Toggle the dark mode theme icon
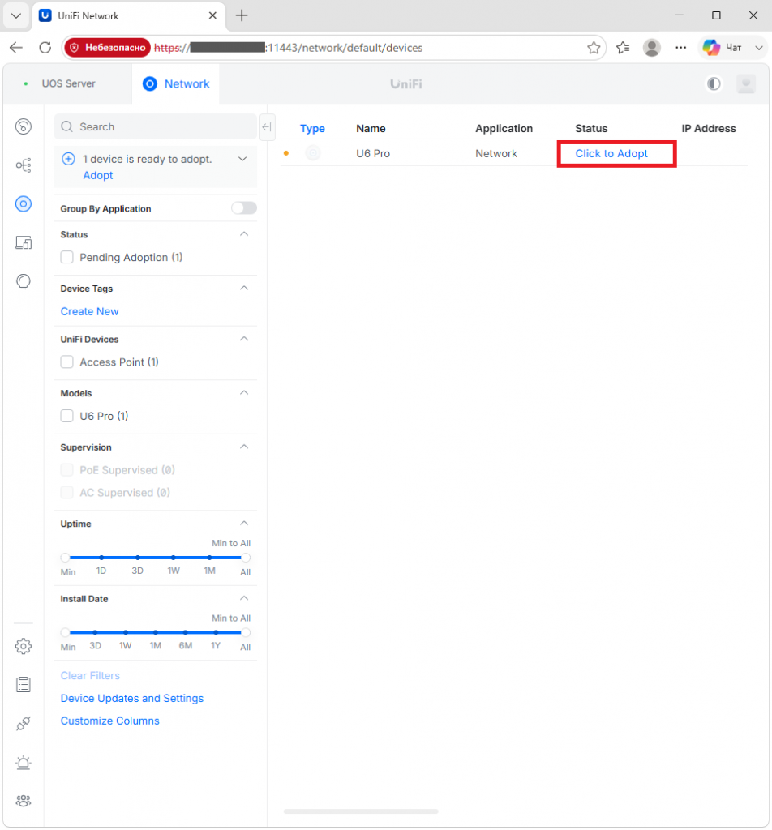Viewport: 772px width, 830px height. click(x=714, y=83)
